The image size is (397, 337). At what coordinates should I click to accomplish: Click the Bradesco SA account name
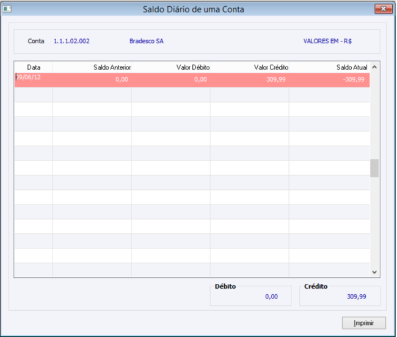(147, 41)
